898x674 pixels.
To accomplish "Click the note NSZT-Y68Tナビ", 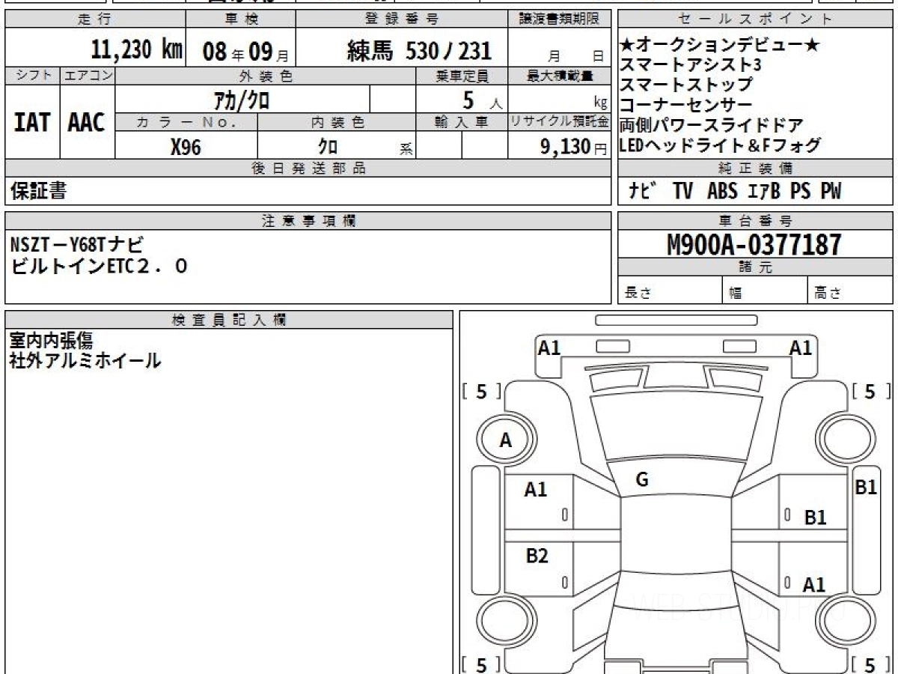I will pos(77,244).
